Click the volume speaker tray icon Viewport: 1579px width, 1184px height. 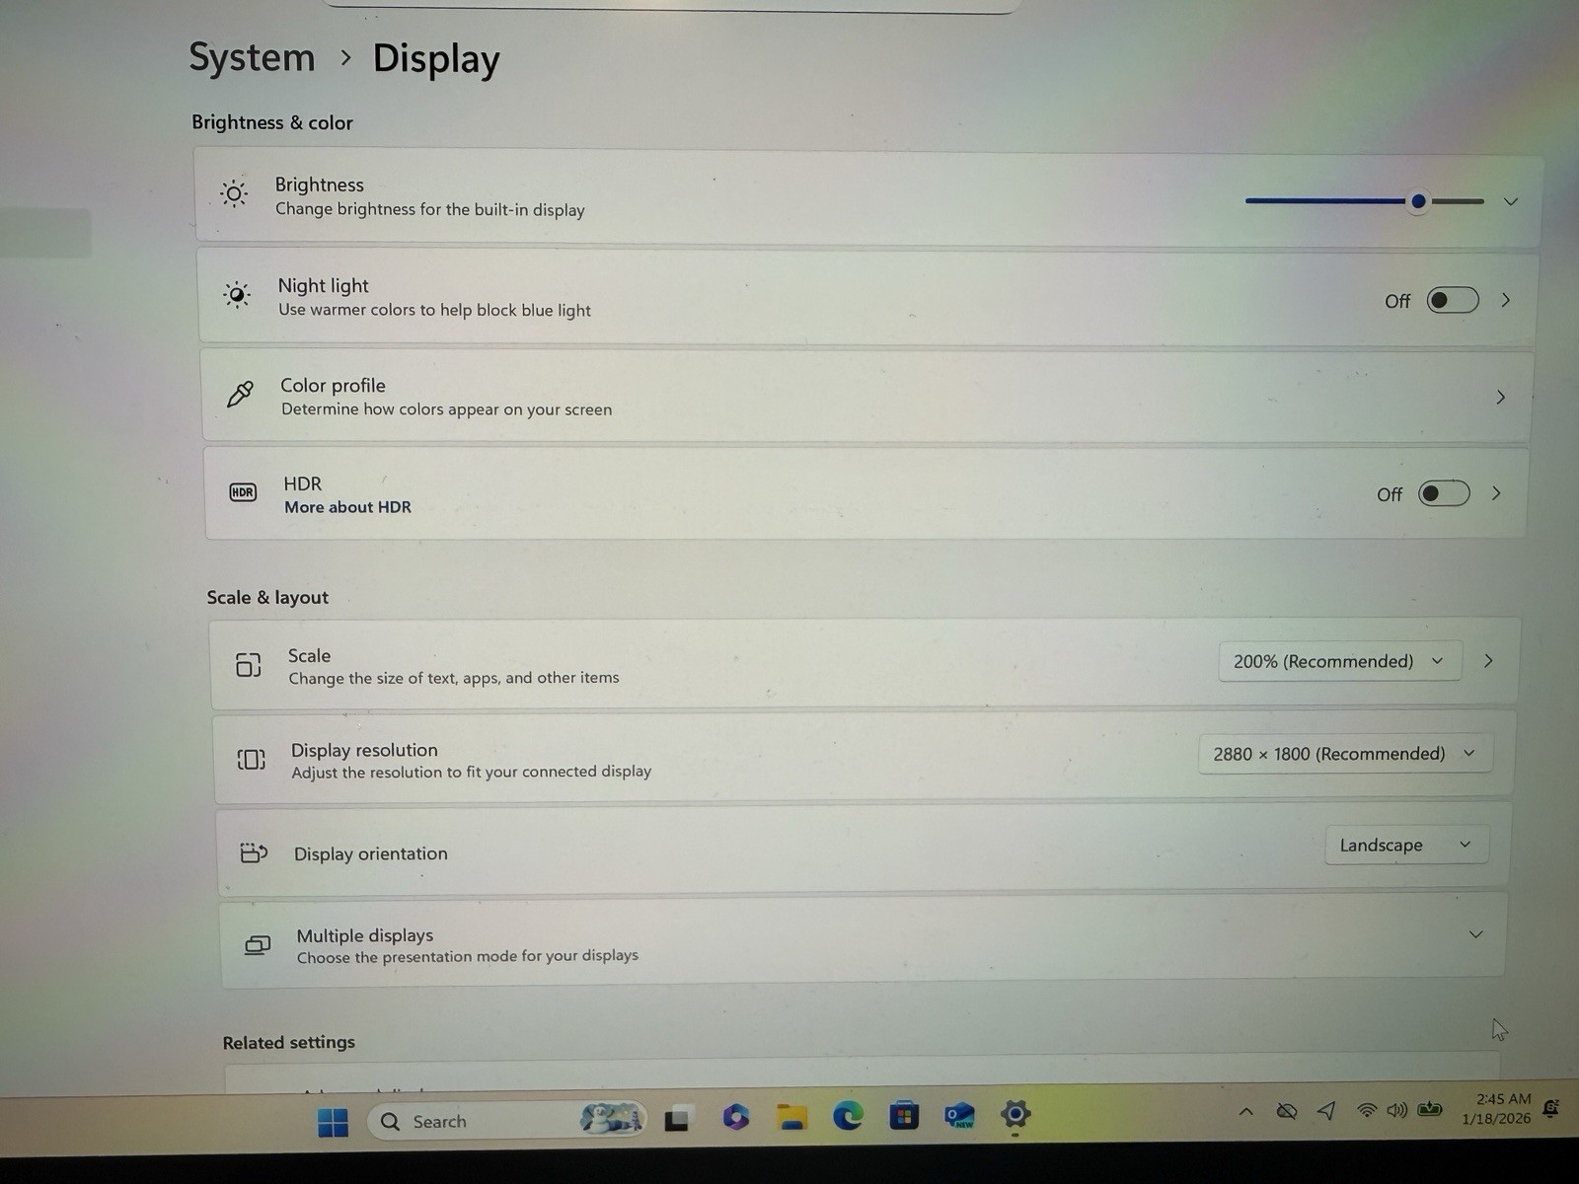click(1396, 1110)
